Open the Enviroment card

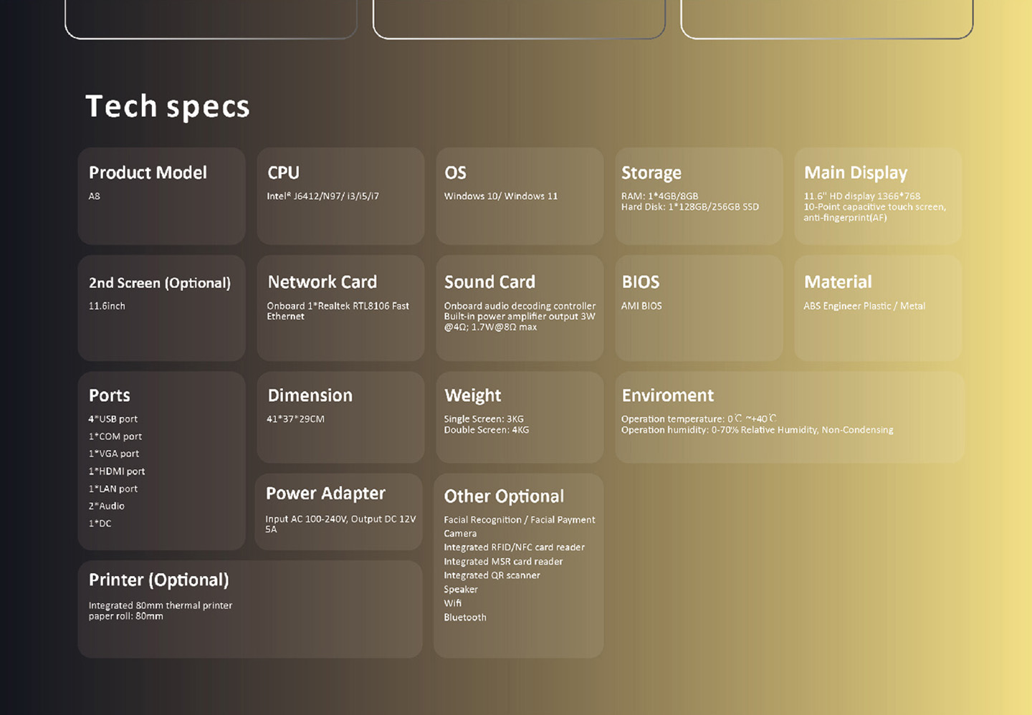(789, 416)
